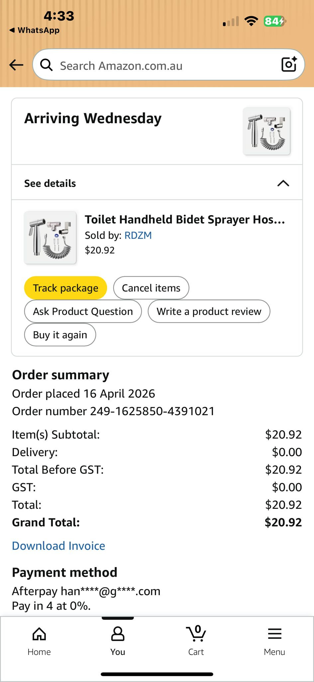Open camera lens search icon
The image size is (314, 682).
tap(288, 64)
